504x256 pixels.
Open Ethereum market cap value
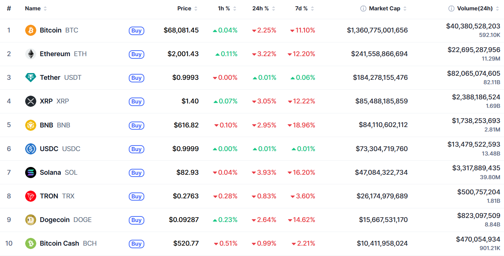point(379,54)
